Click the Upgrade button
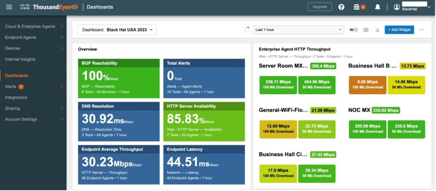This screenshot has height=191, width=436. tap(319, 7)
